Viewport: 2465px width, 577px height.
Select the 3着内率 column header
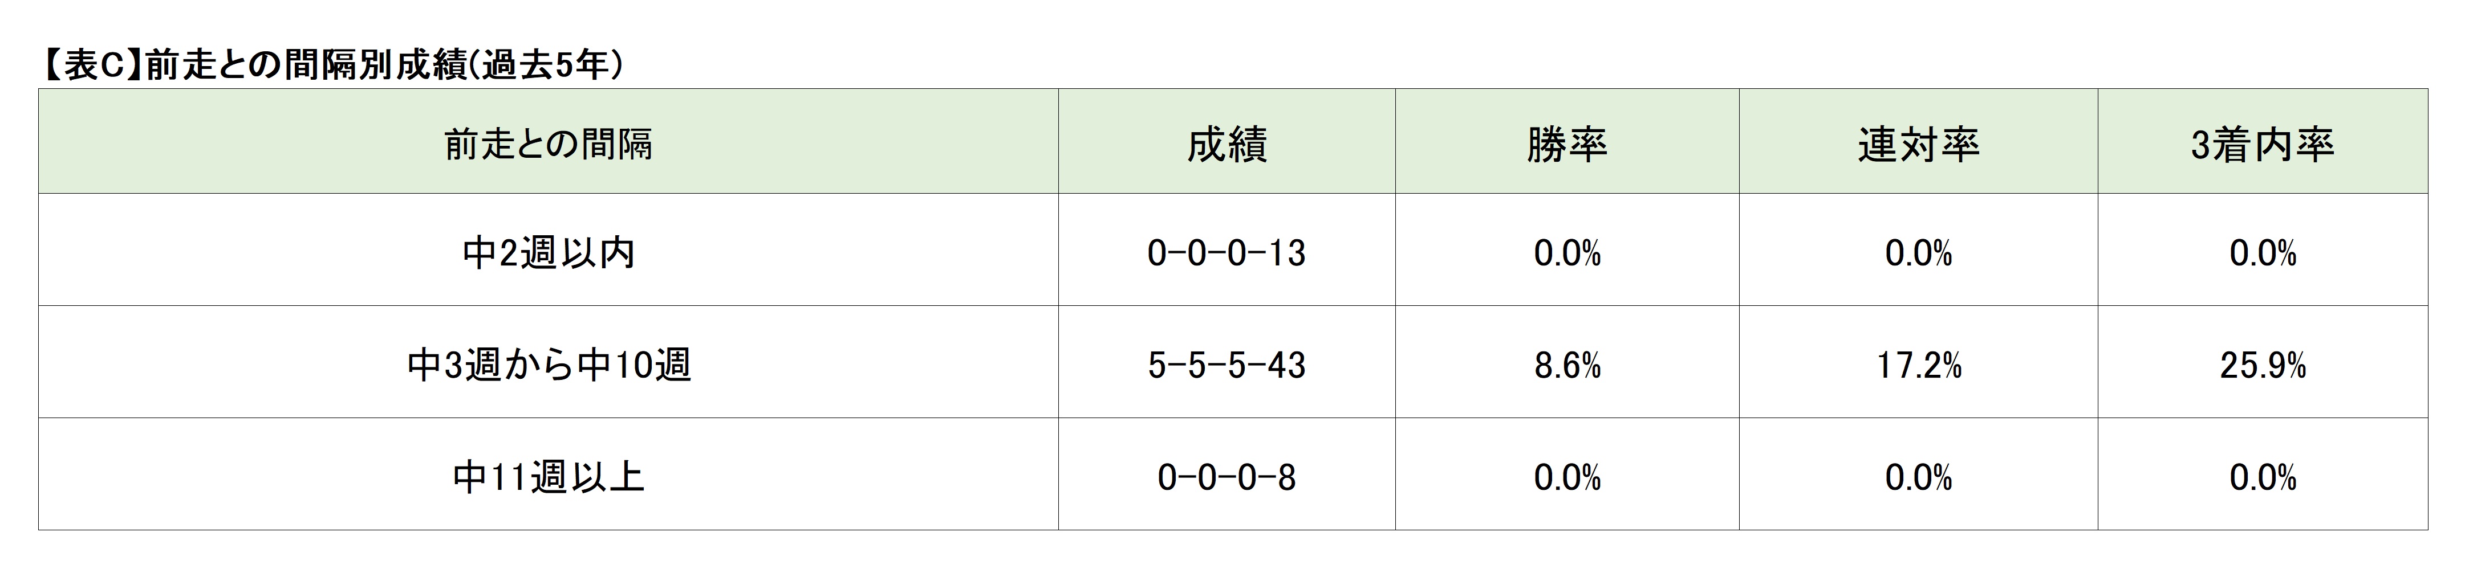point(2262,144)
